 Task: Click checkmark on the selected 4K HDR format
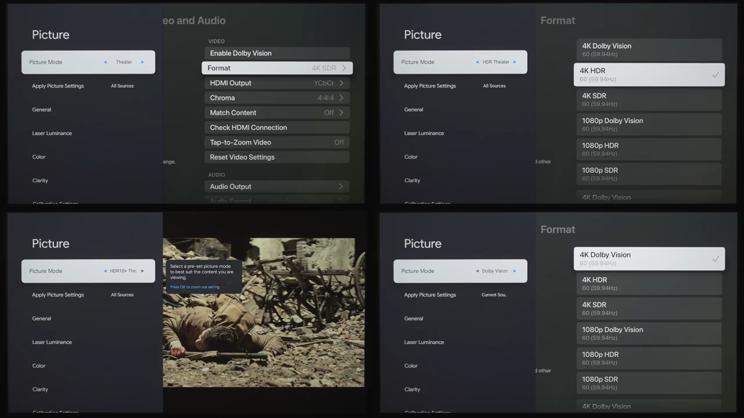pos(715,75)
